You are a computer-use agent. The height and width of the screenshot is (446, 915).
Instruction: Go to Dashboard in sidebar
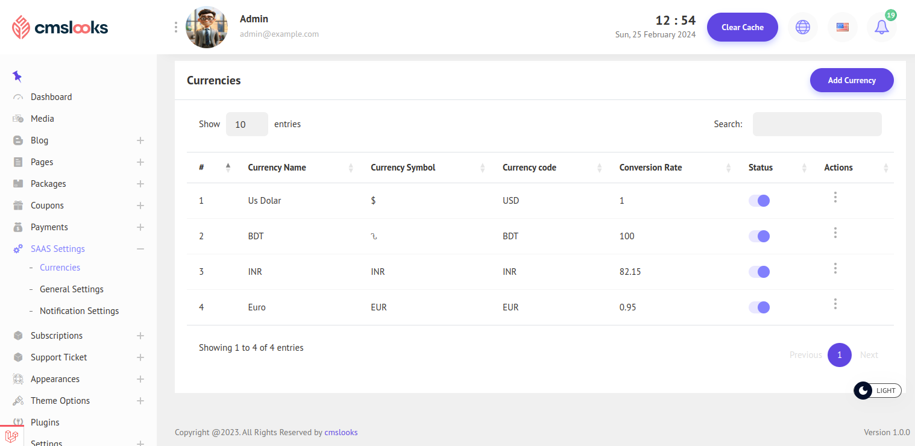pyautogui.click(x=51, y=97)
